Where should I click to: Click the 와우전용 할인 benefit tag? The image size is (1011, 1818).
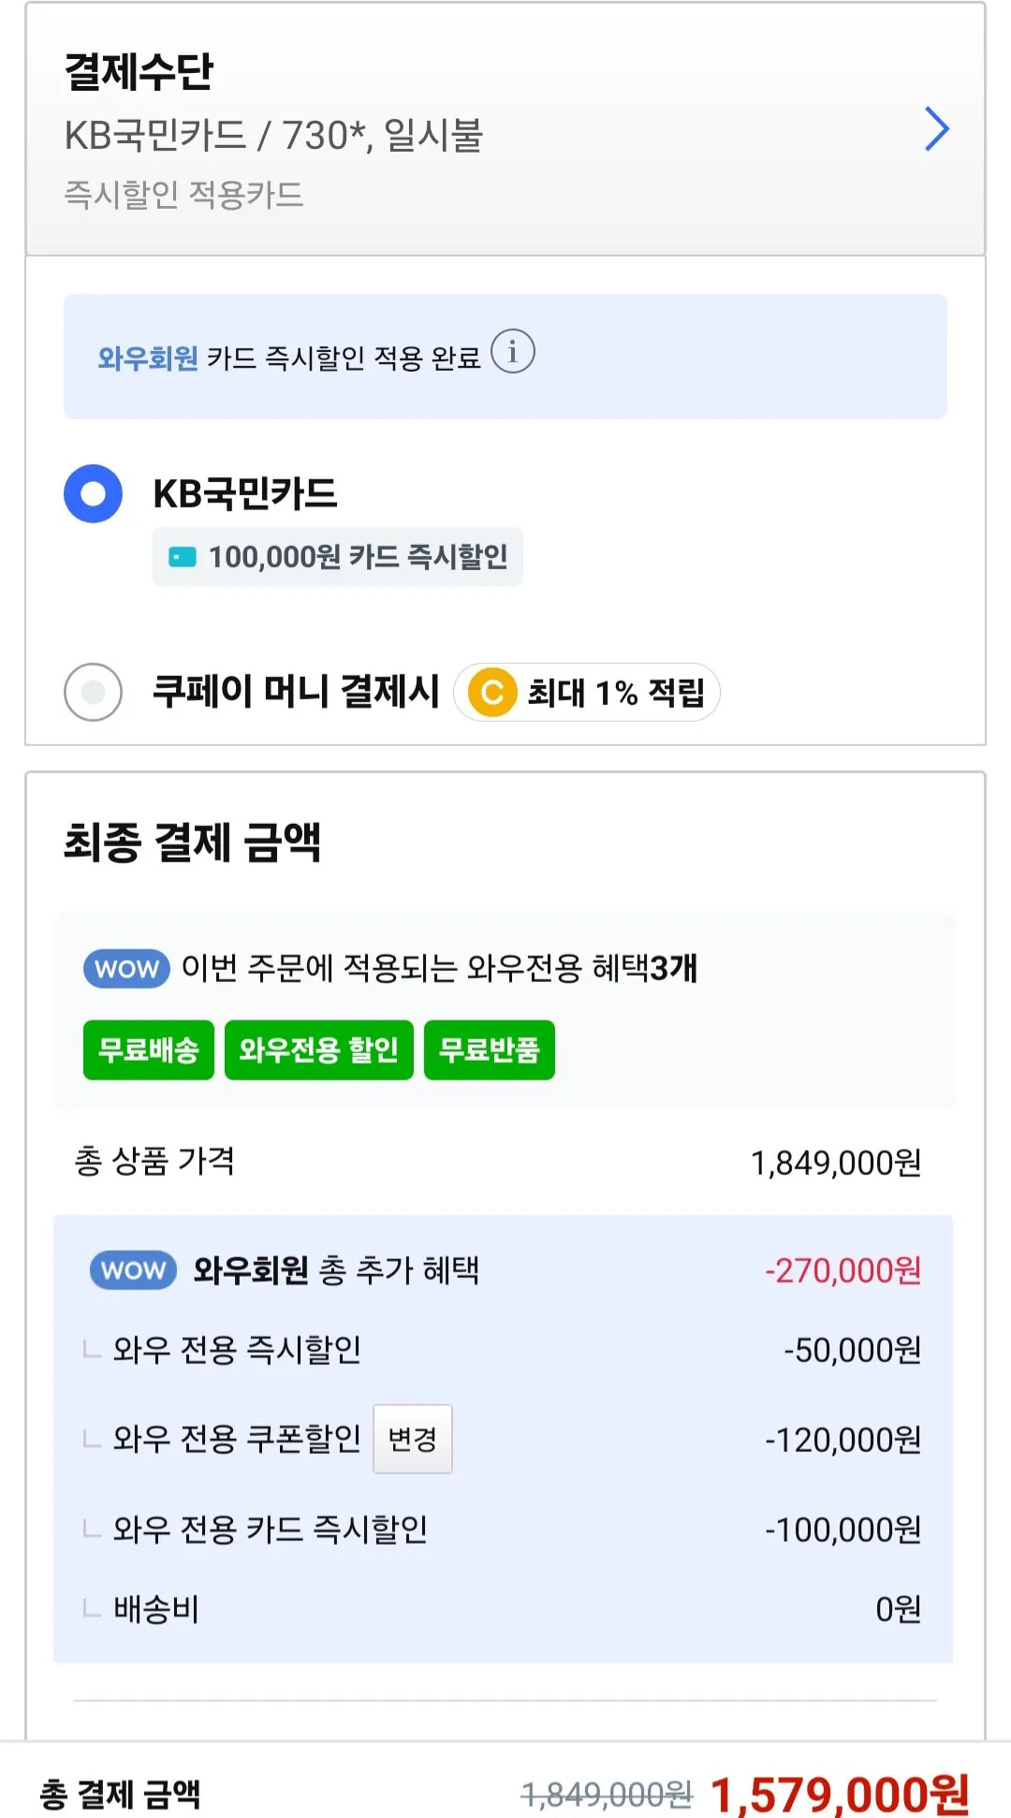click(318, 1050)
